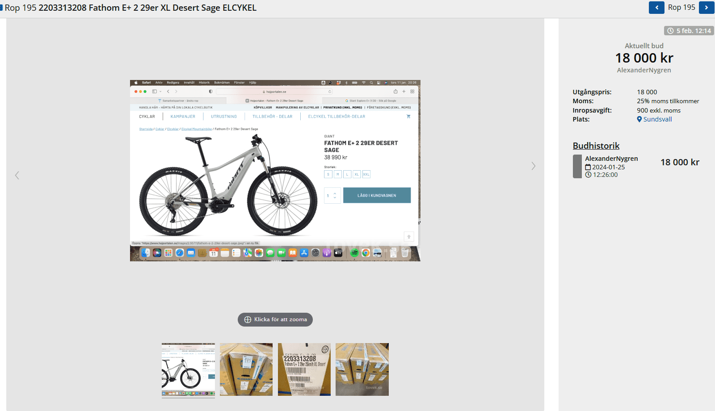
Task: Show the next image with right gallery arrow
Action: (533, 166)
